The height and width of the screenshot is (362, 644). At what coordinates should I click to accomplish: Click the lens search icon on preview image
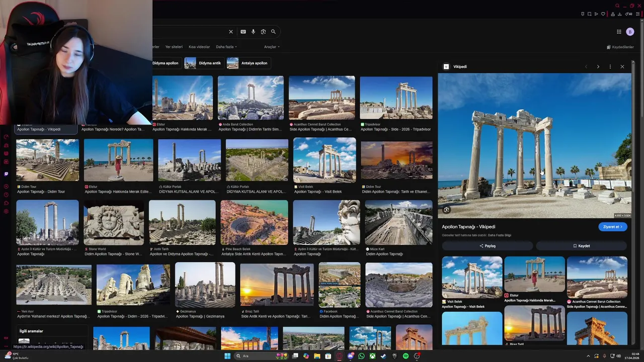[446, 210]
